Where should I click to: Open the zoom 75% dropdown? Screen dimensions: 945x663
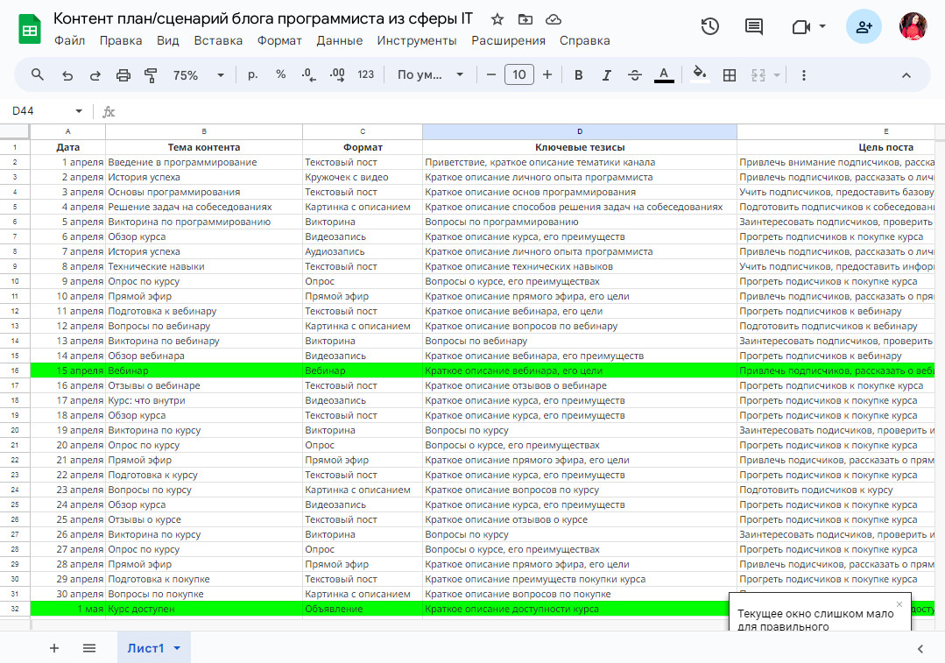point(199,75)
